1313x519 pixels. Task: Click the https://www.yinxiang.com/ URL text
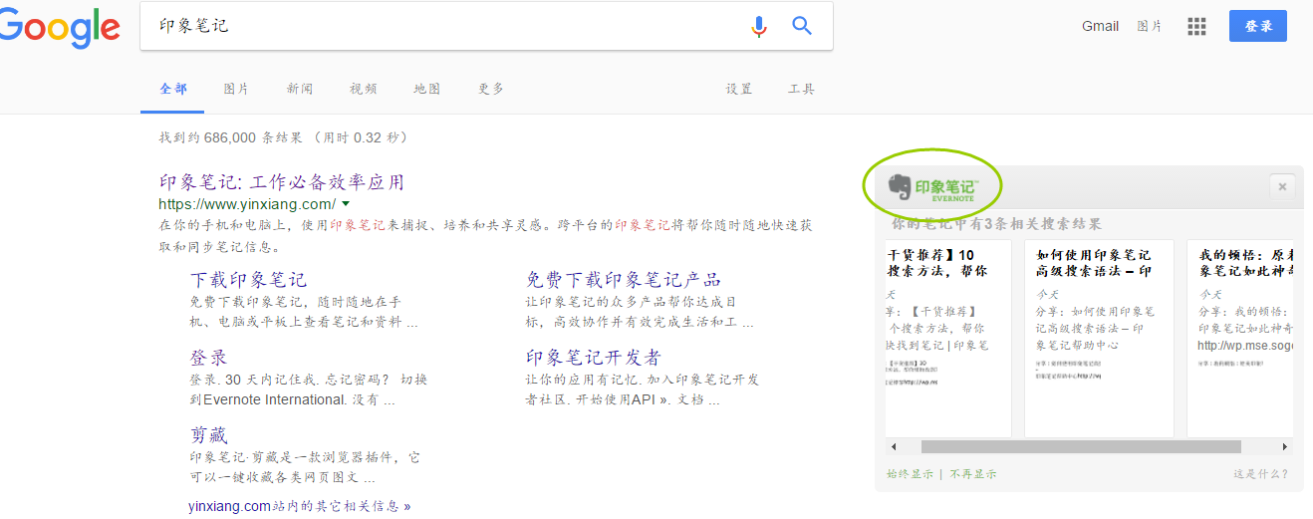coord(248,203)
